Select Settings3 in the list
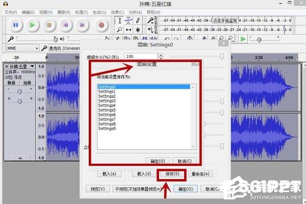This screenshot has width=306, height=204. [144, 101]
